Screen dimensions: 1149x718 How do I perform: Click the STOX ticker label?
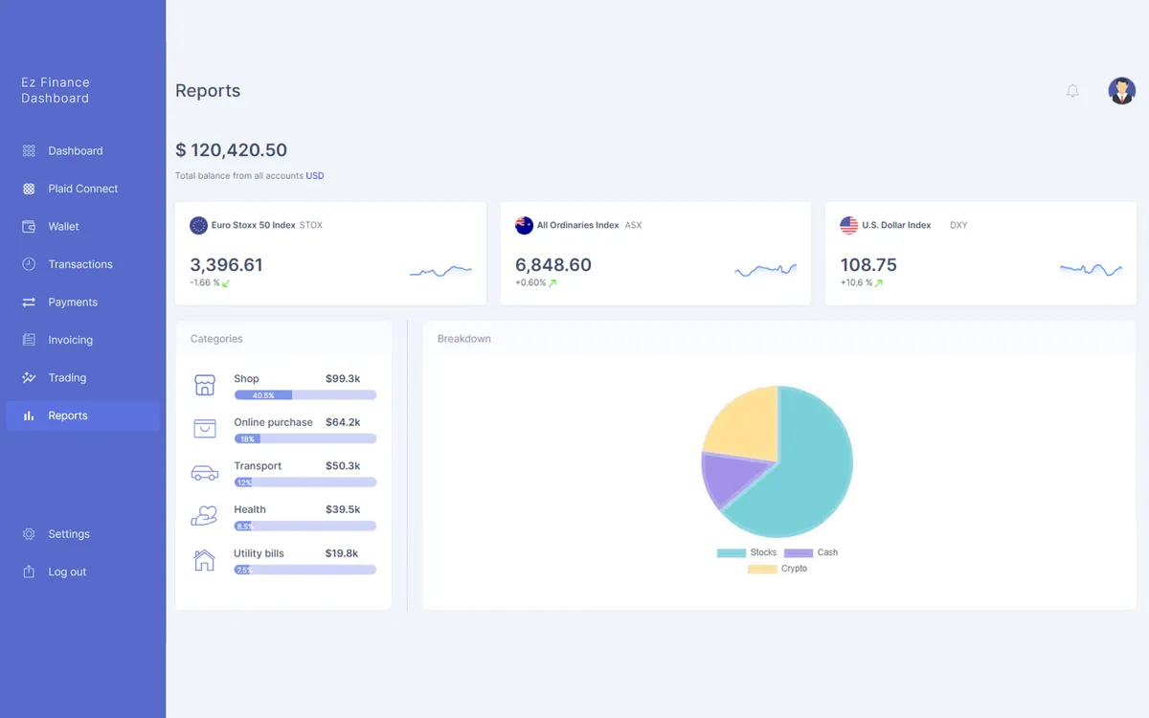coord(311,226)
